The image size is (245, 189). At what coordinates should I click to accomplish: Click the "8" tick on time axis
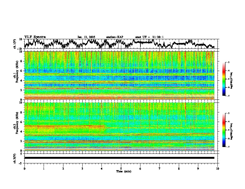pyautogui.click(x=179, y=169)
